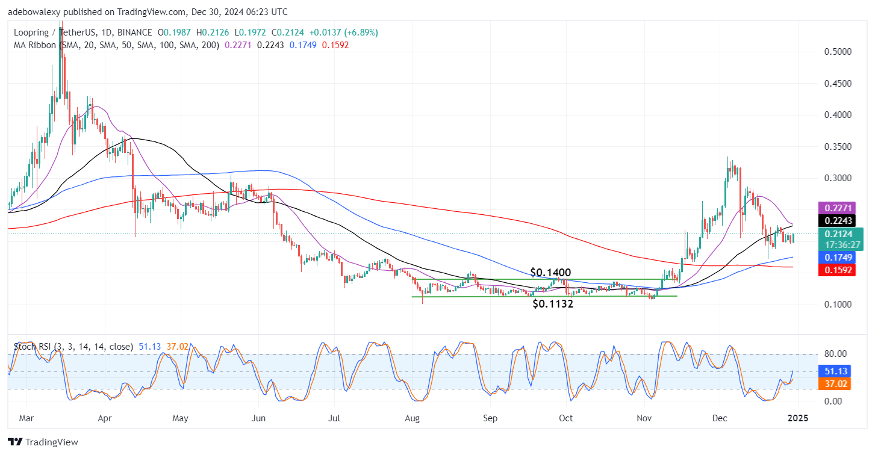
Task: Click the Dec label on time axis
Action: coord(720,417)
